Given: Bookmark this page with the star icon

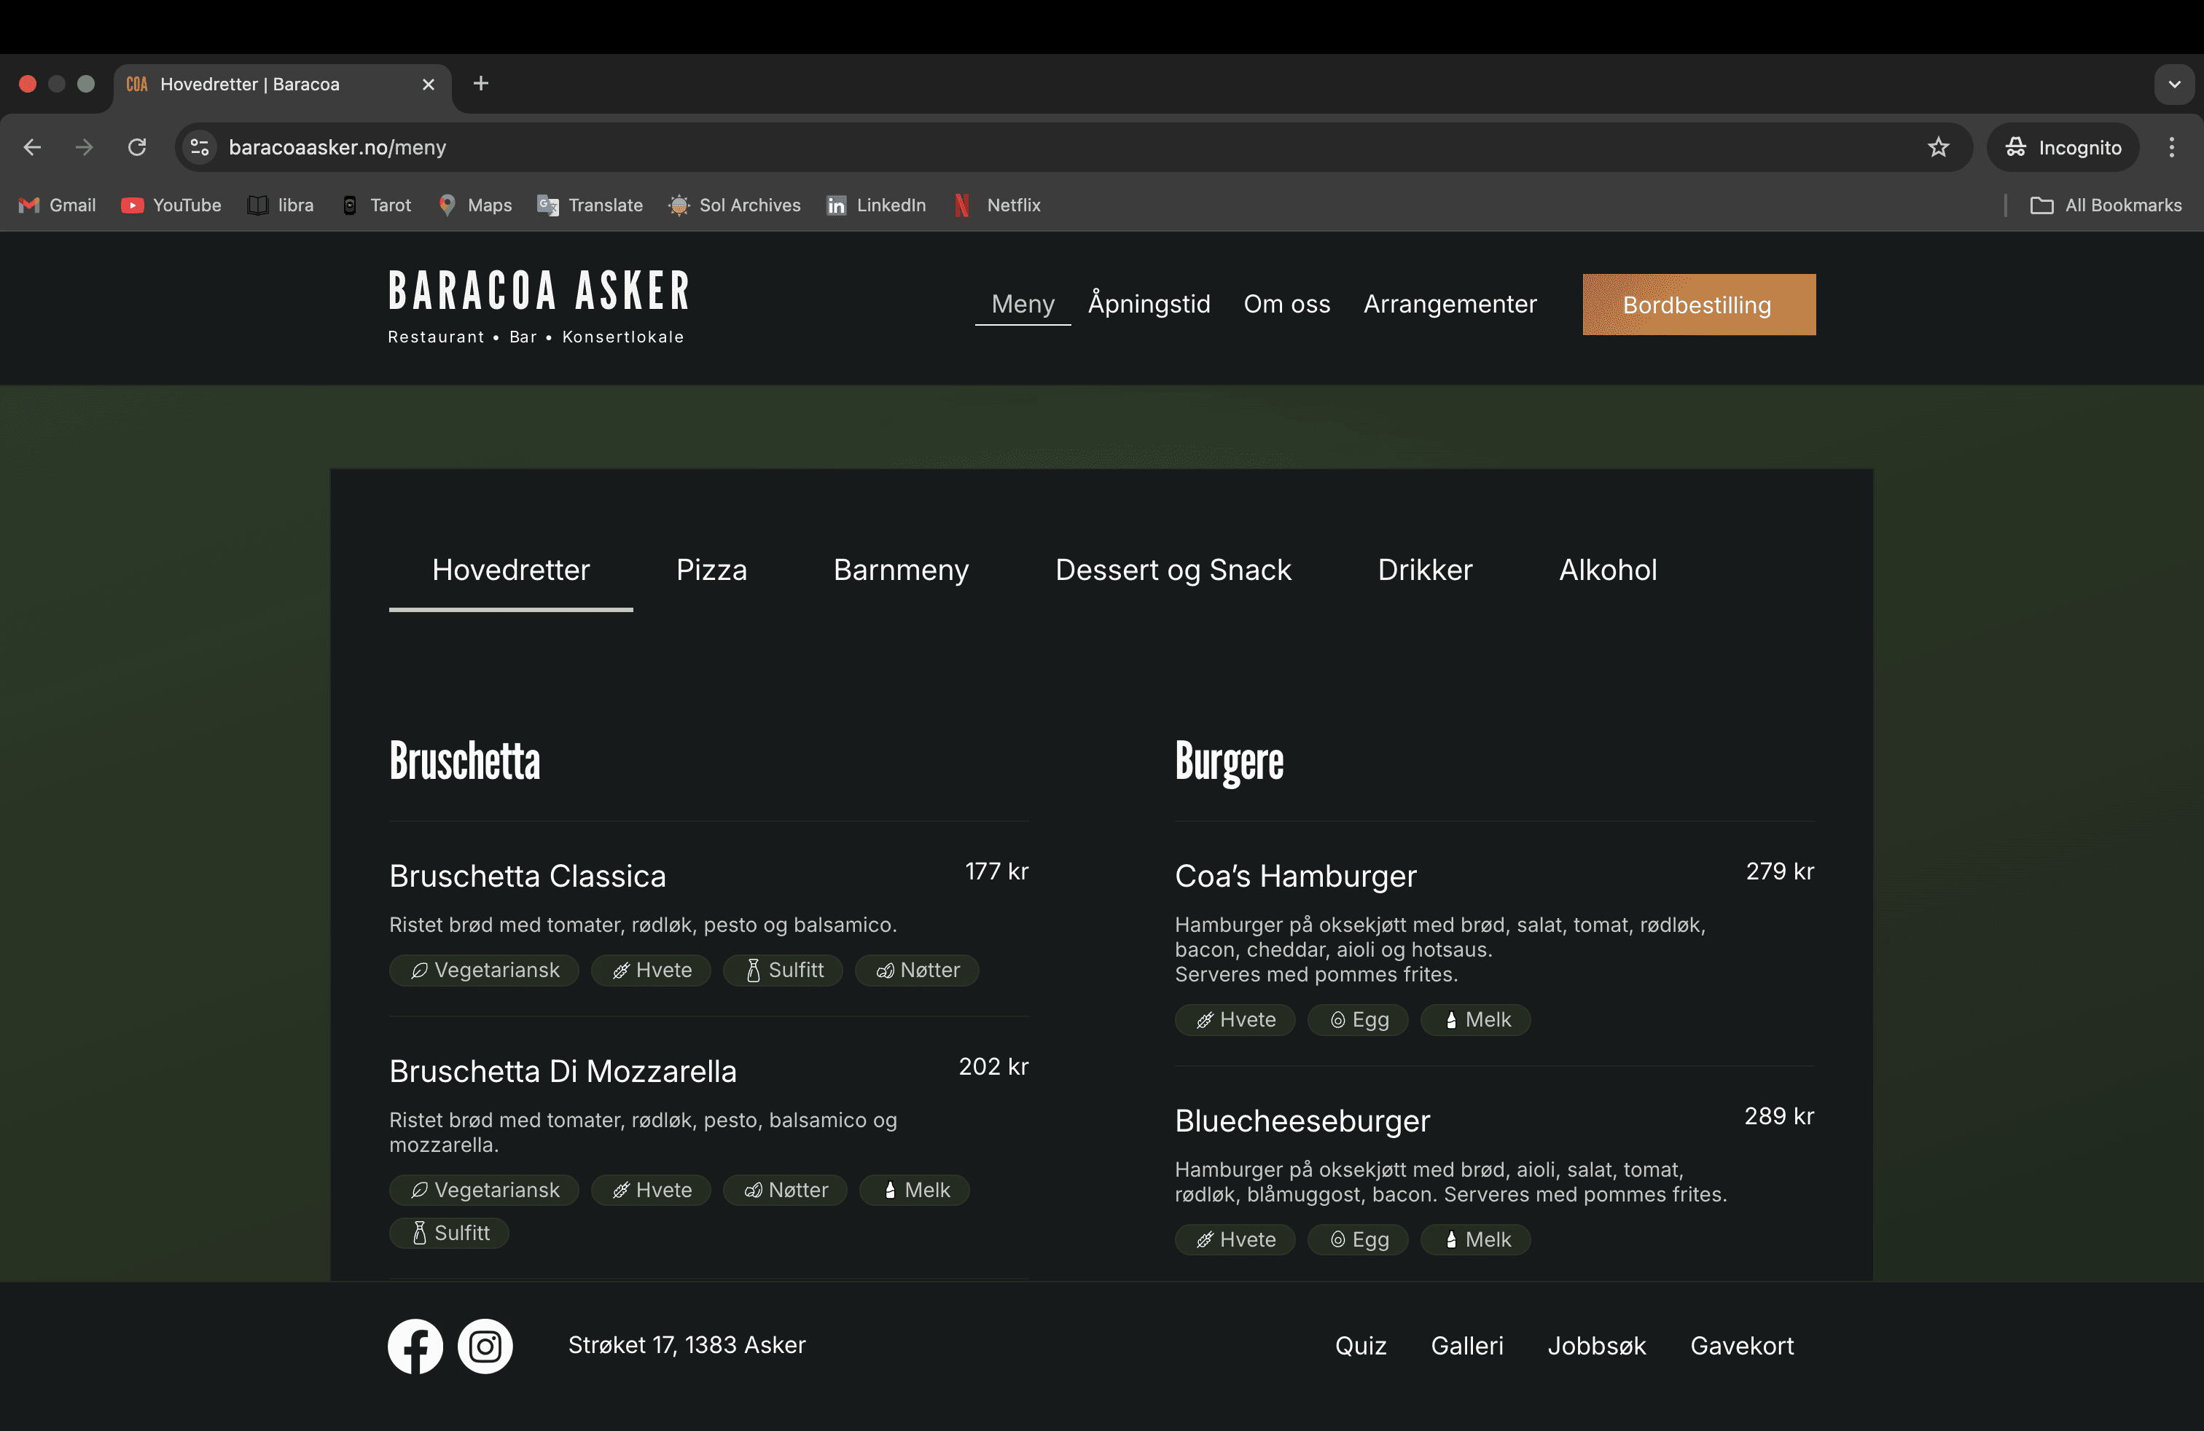Looking at the screenshot, I should coord(1938,147).
